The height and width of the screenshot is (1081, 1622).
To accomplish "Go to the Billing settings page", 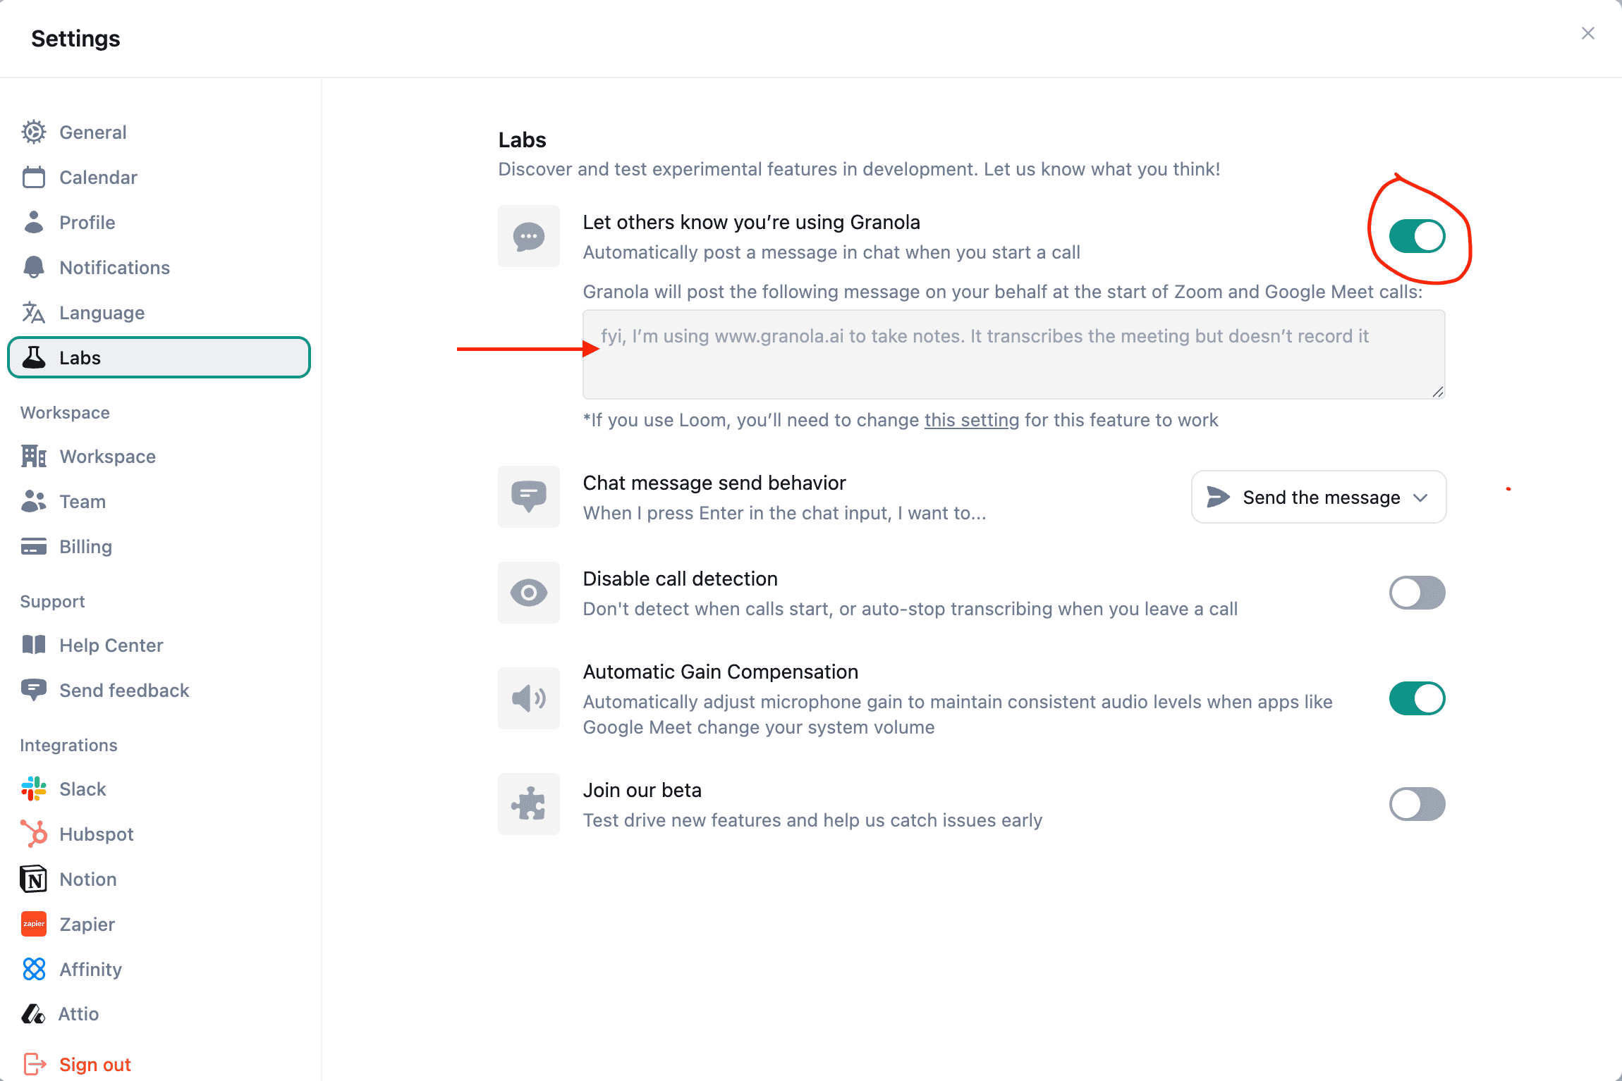I will (85, 547).
